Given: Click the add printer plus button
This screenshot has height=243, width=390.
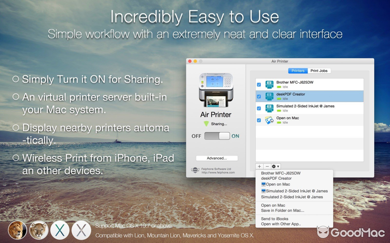Looking at the screenshot, I should (259, 166).
